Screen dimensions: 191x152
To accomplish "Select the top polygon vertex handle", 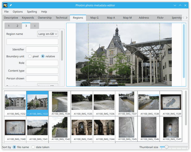I will click(116, 40).
